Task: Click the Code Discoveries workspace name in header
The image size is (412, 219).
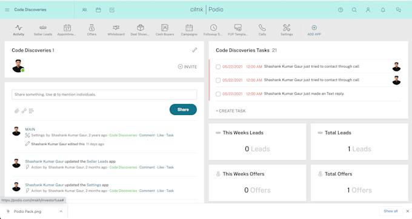Action: pyautogui.click(x=30, y=10)
